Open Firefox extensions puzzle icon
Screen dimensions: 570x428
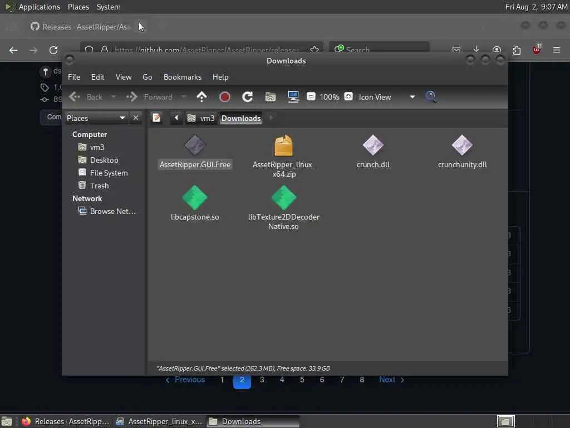click(x=517, y=50)
